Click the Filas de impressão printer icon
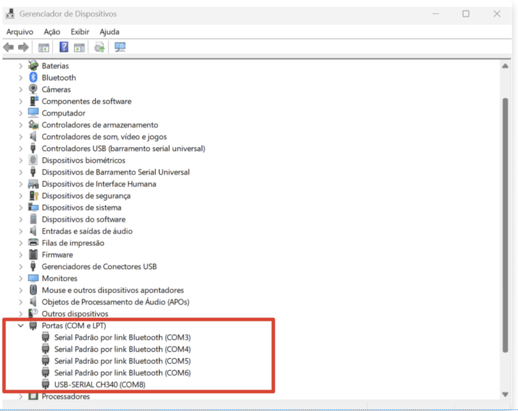 coord(33,242)
